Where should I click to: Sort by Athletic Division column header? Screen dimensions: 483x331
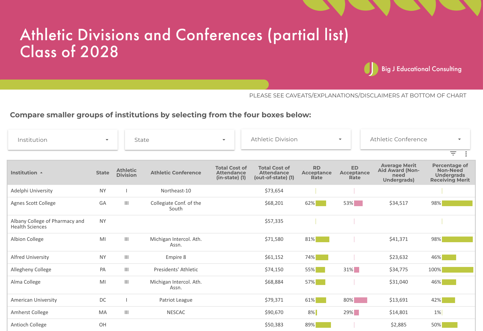[127, 173]
